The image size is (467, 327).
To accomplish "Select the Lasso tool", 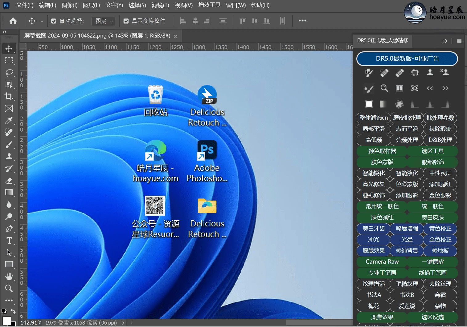I will click(x=9, y=73).
